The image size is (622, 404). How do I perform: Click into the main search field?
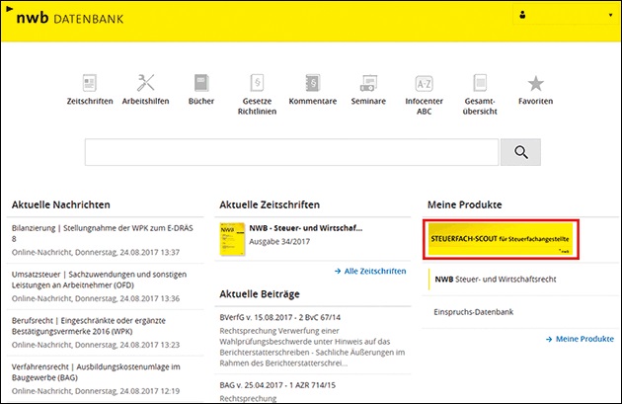(x=291, y=152)
